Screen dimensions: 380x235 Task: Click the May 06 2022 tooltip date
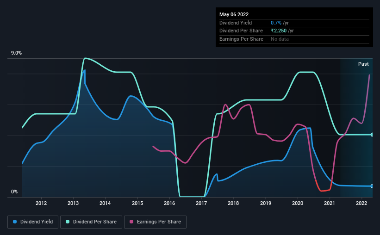[x=234, y=14]
